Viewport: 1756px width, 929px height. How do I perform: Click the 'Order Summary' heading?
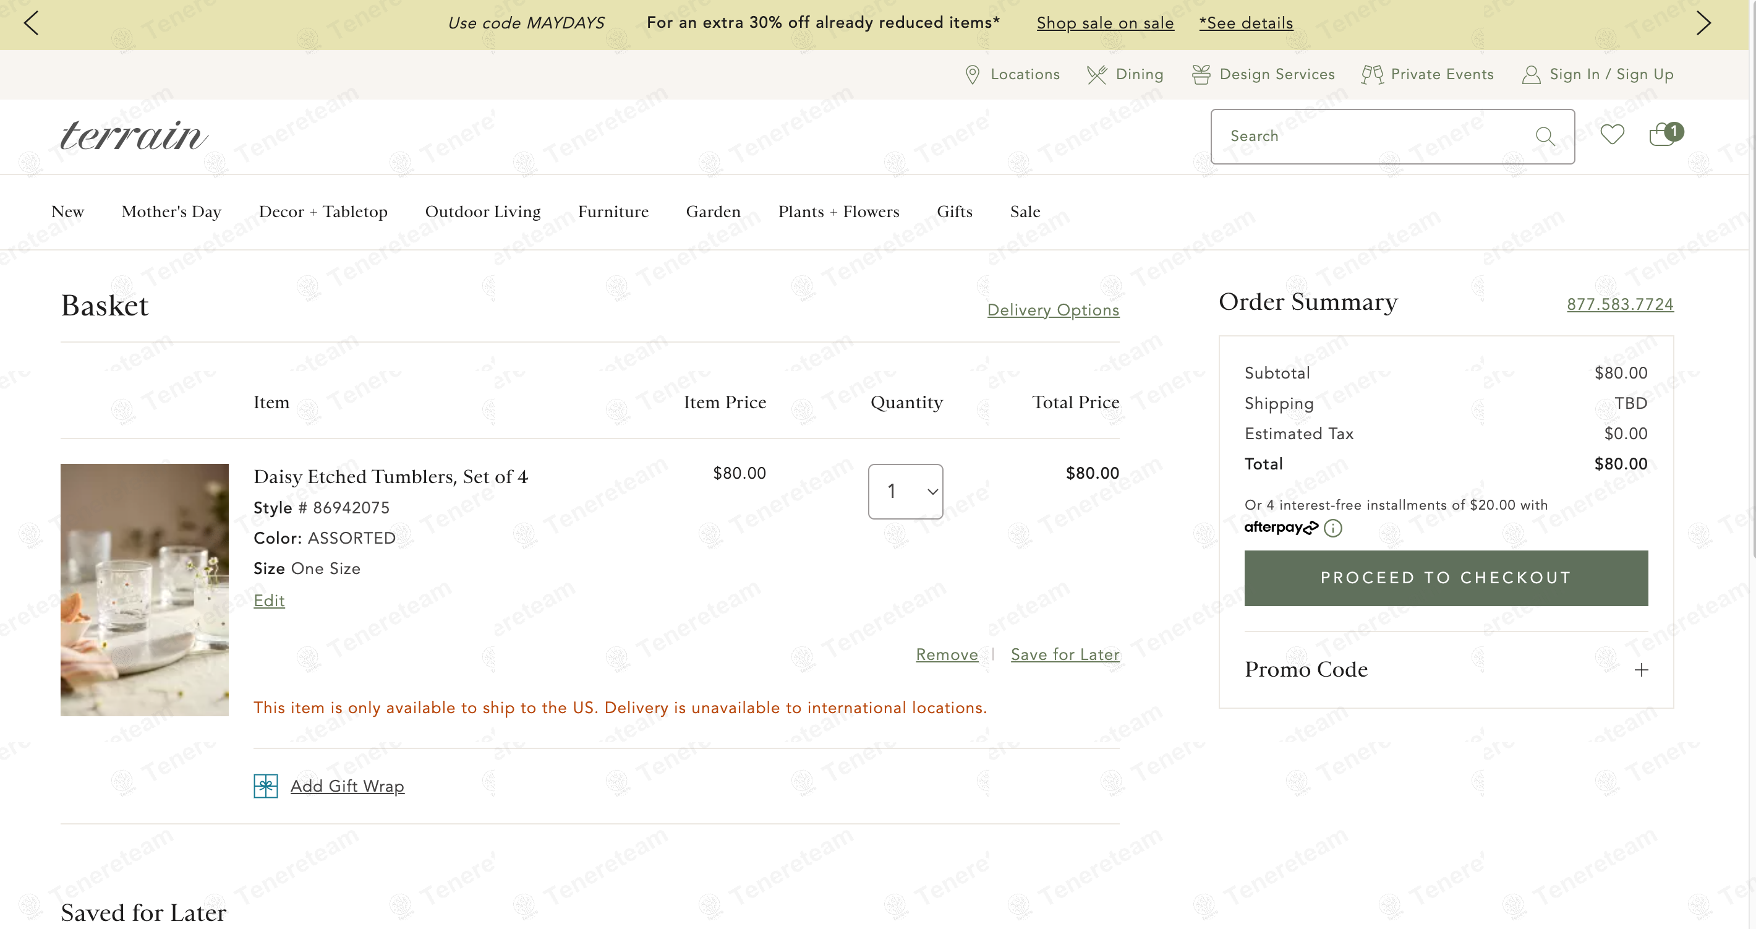click(x=1308, y=301)
